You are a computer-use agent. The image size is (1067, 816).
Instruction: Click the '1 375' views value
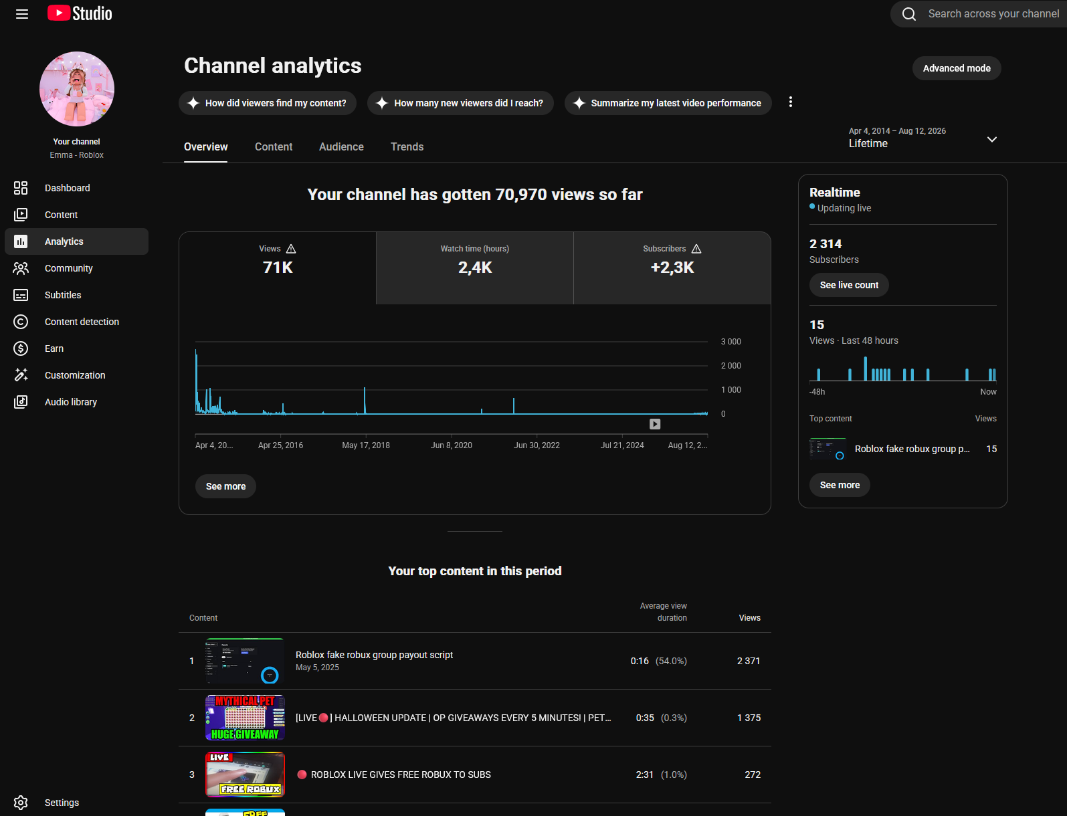click(x=749, y=718)
